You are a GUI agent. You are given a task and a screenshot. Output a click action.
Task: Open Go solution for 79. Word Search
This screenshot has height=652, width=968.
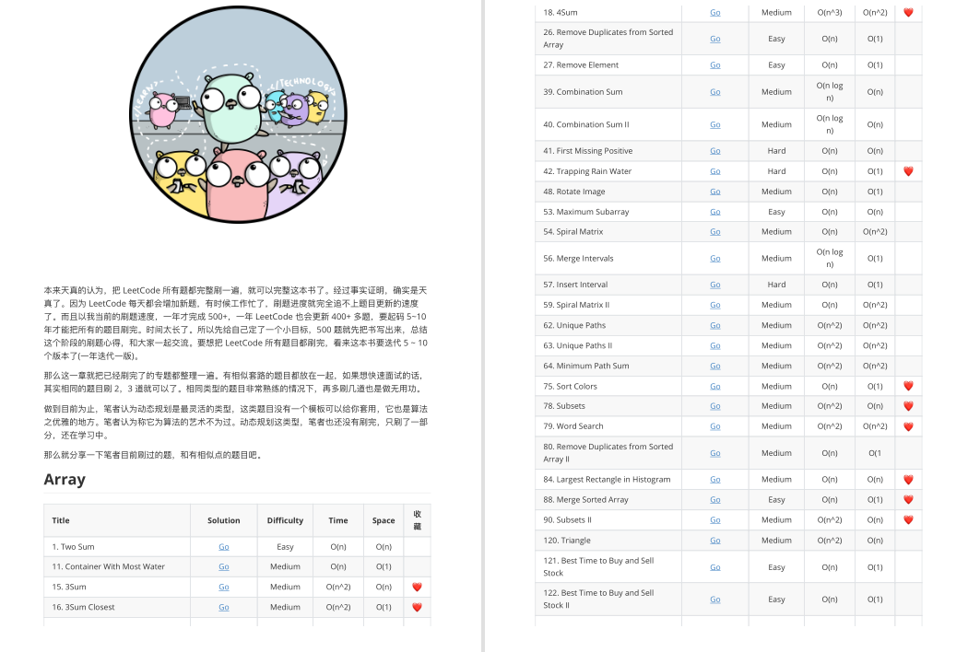714,426
